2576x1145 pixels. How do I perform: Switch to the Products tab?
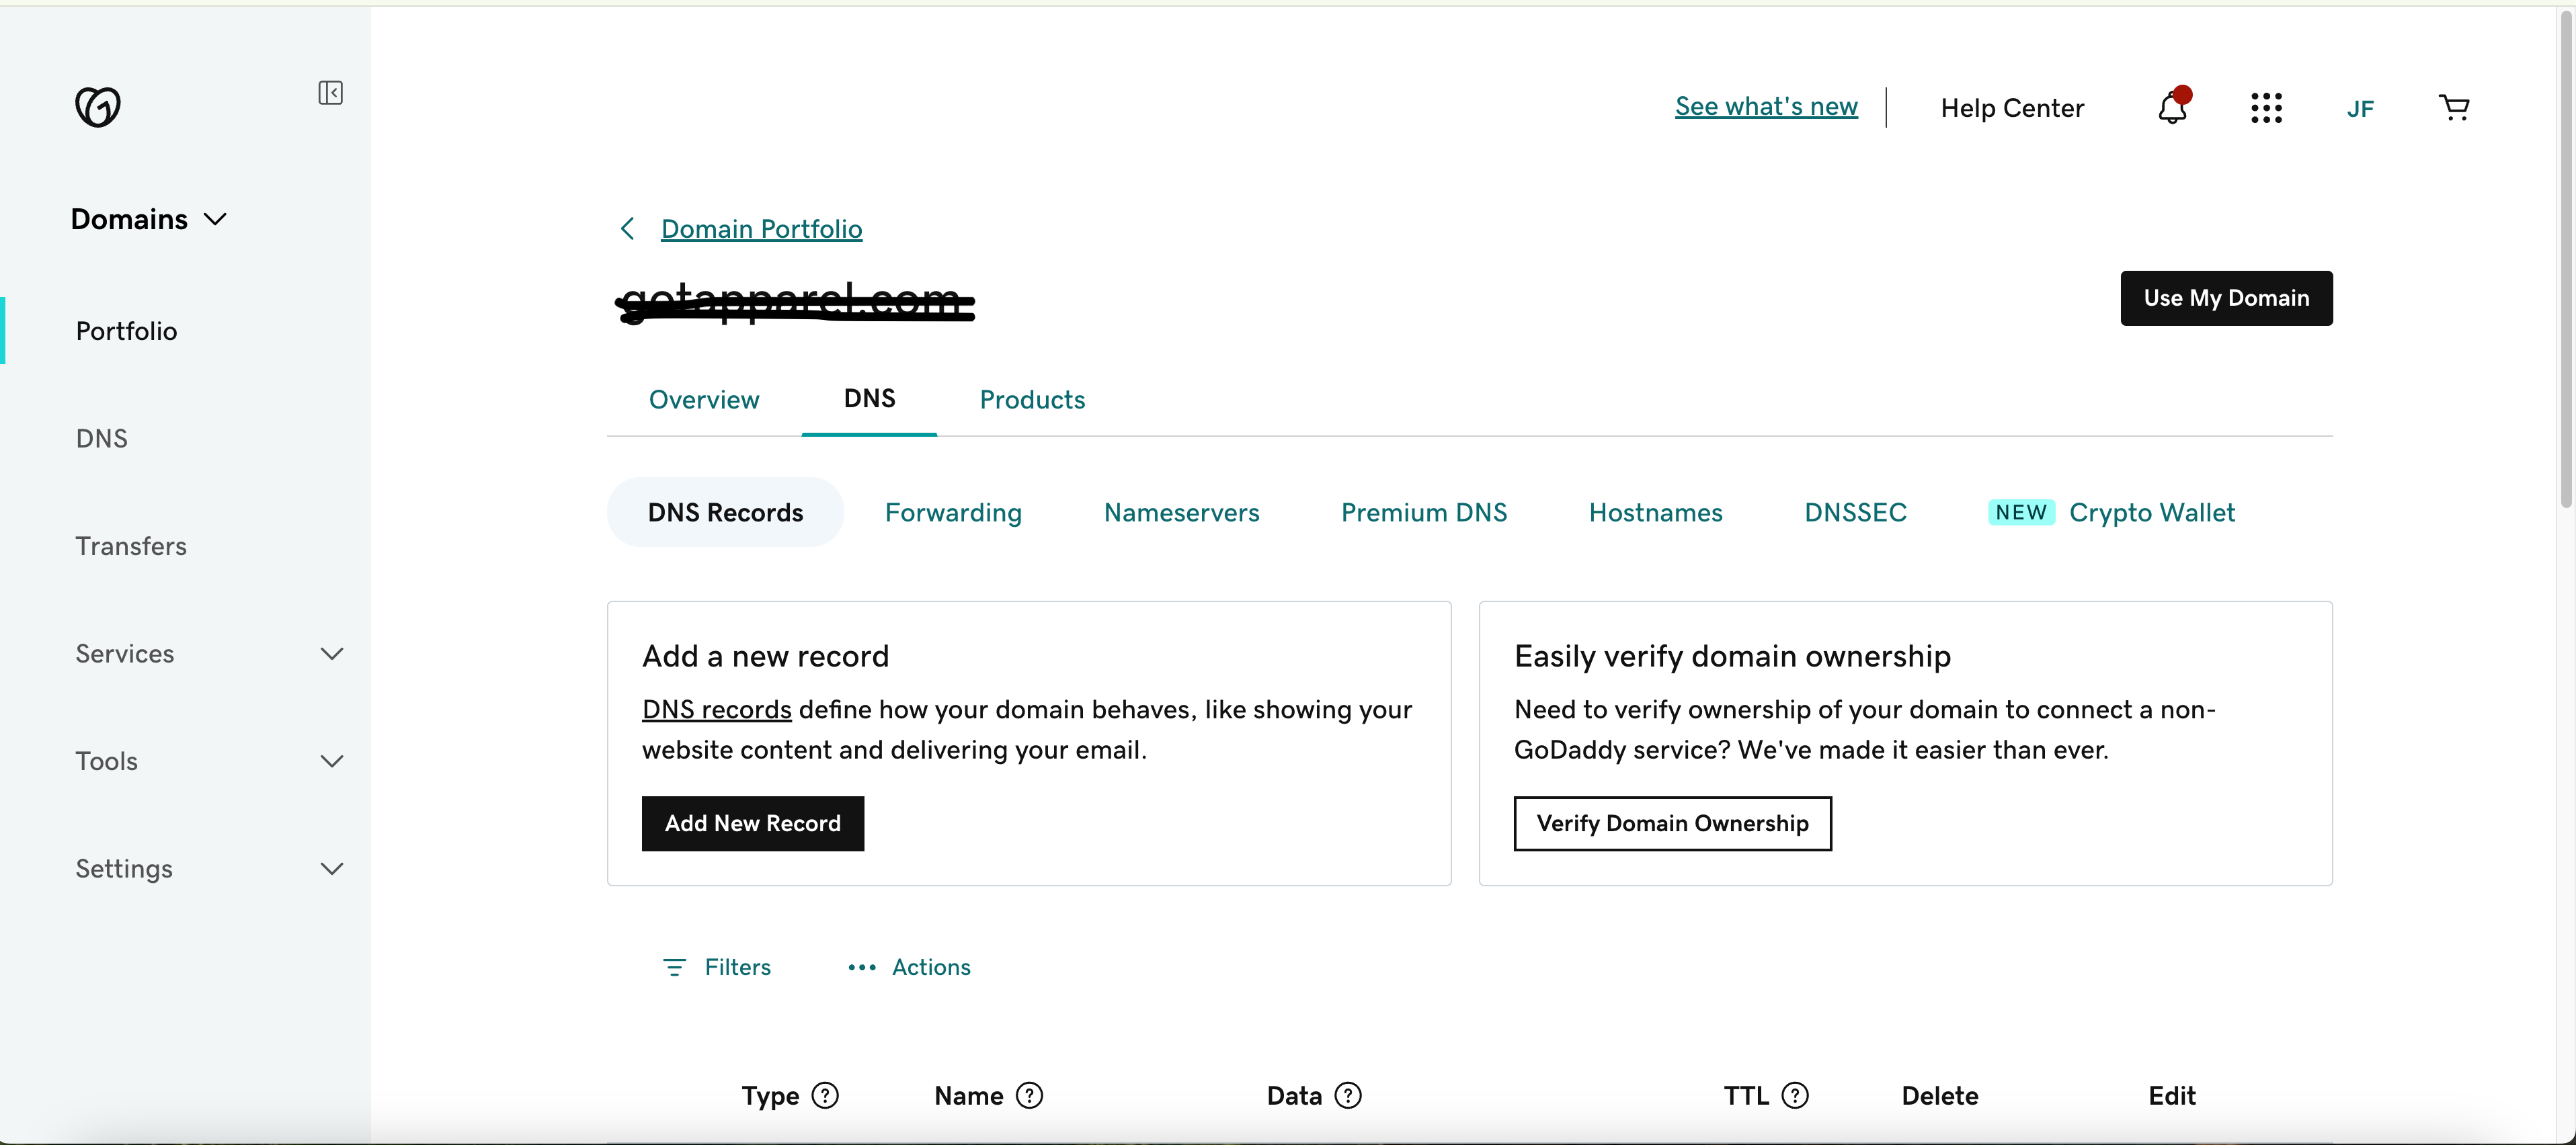(x=1032, y=399)
